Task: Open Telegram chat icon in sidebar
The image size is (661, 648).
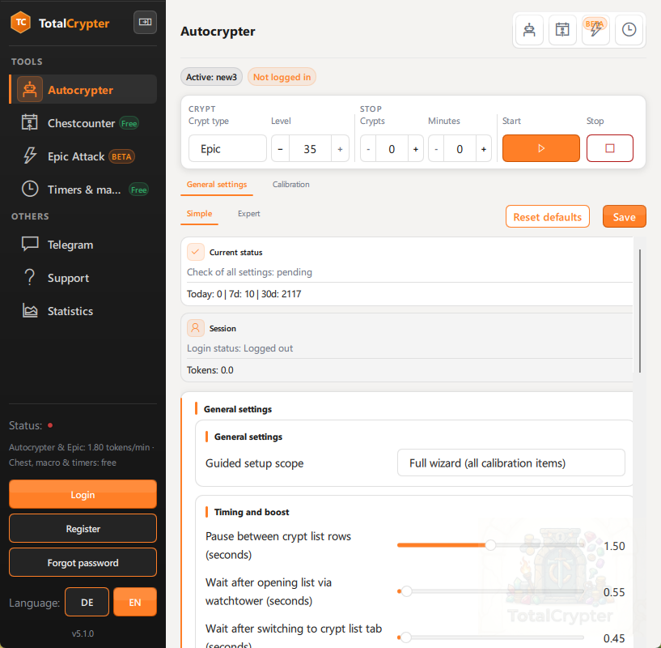Action: (x=29, y=244)
